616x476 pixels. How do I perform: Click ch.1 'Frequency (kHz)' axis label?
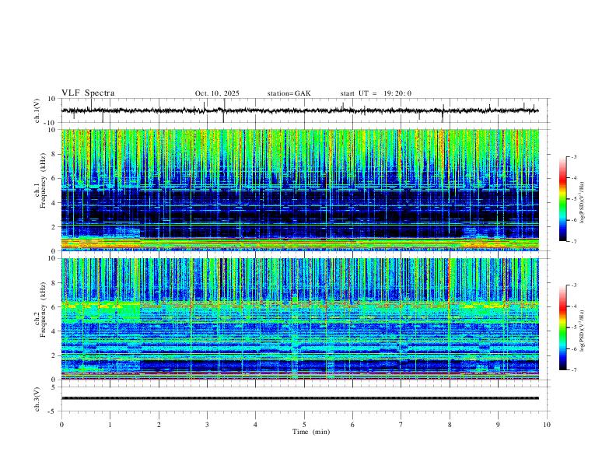pos(44,181)
